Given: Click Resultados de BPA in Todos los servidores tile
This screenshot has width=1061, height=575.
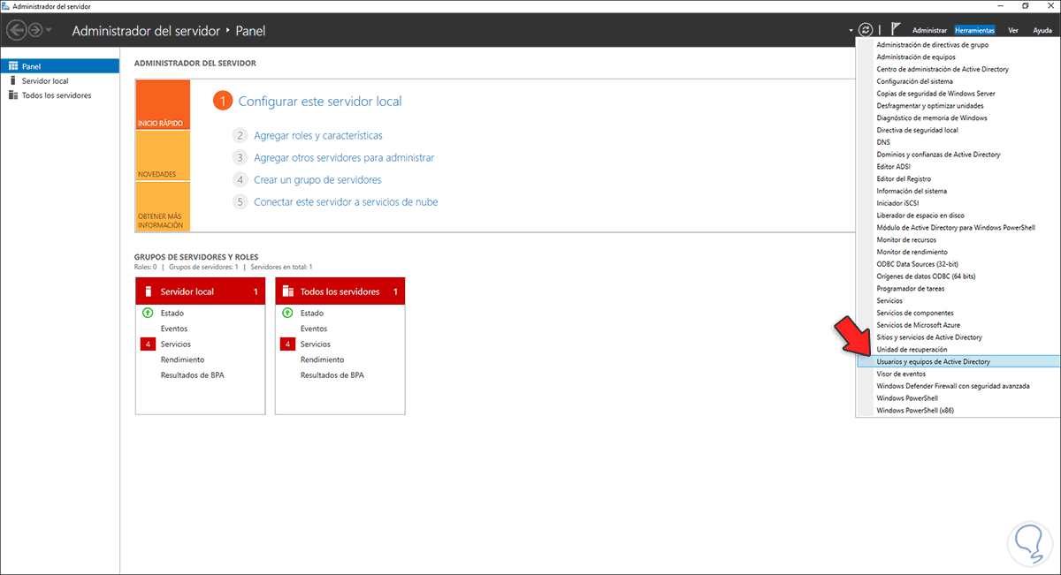Looking at the screenshot, I should coord(332,375).
